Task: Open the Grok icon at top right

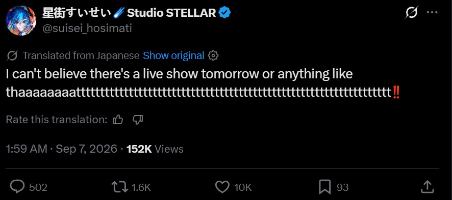Action: [412, 13]
